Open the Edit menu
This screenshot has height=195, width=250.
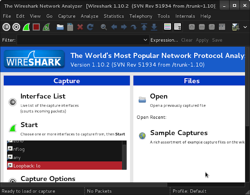coord(20,16)
